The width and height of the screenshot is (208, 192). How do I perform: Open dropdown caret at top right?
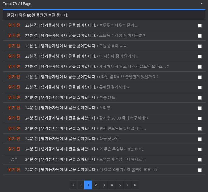pos(202,3)
